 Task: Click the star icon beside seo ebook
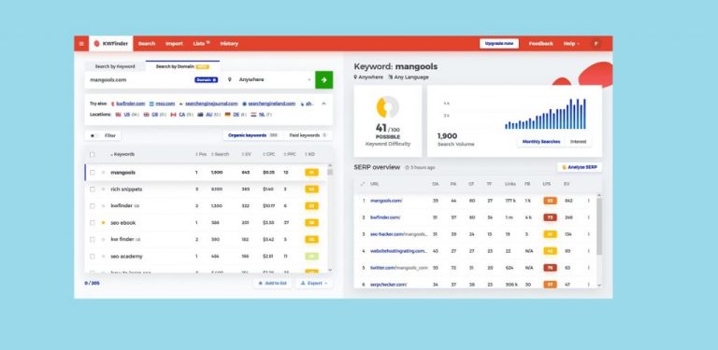pyautogui.click(x=104, y=223)
